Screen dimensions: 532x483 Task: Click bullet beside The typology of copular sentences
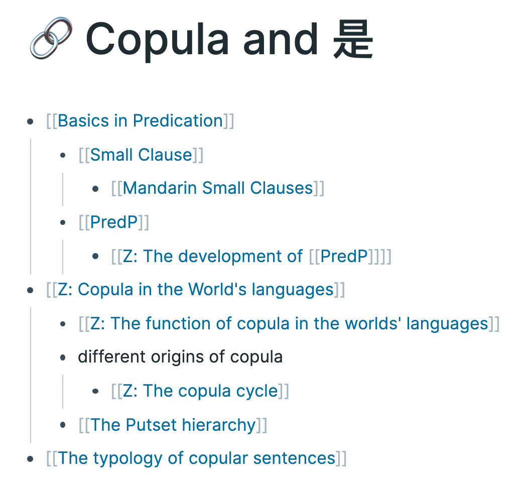30,459
